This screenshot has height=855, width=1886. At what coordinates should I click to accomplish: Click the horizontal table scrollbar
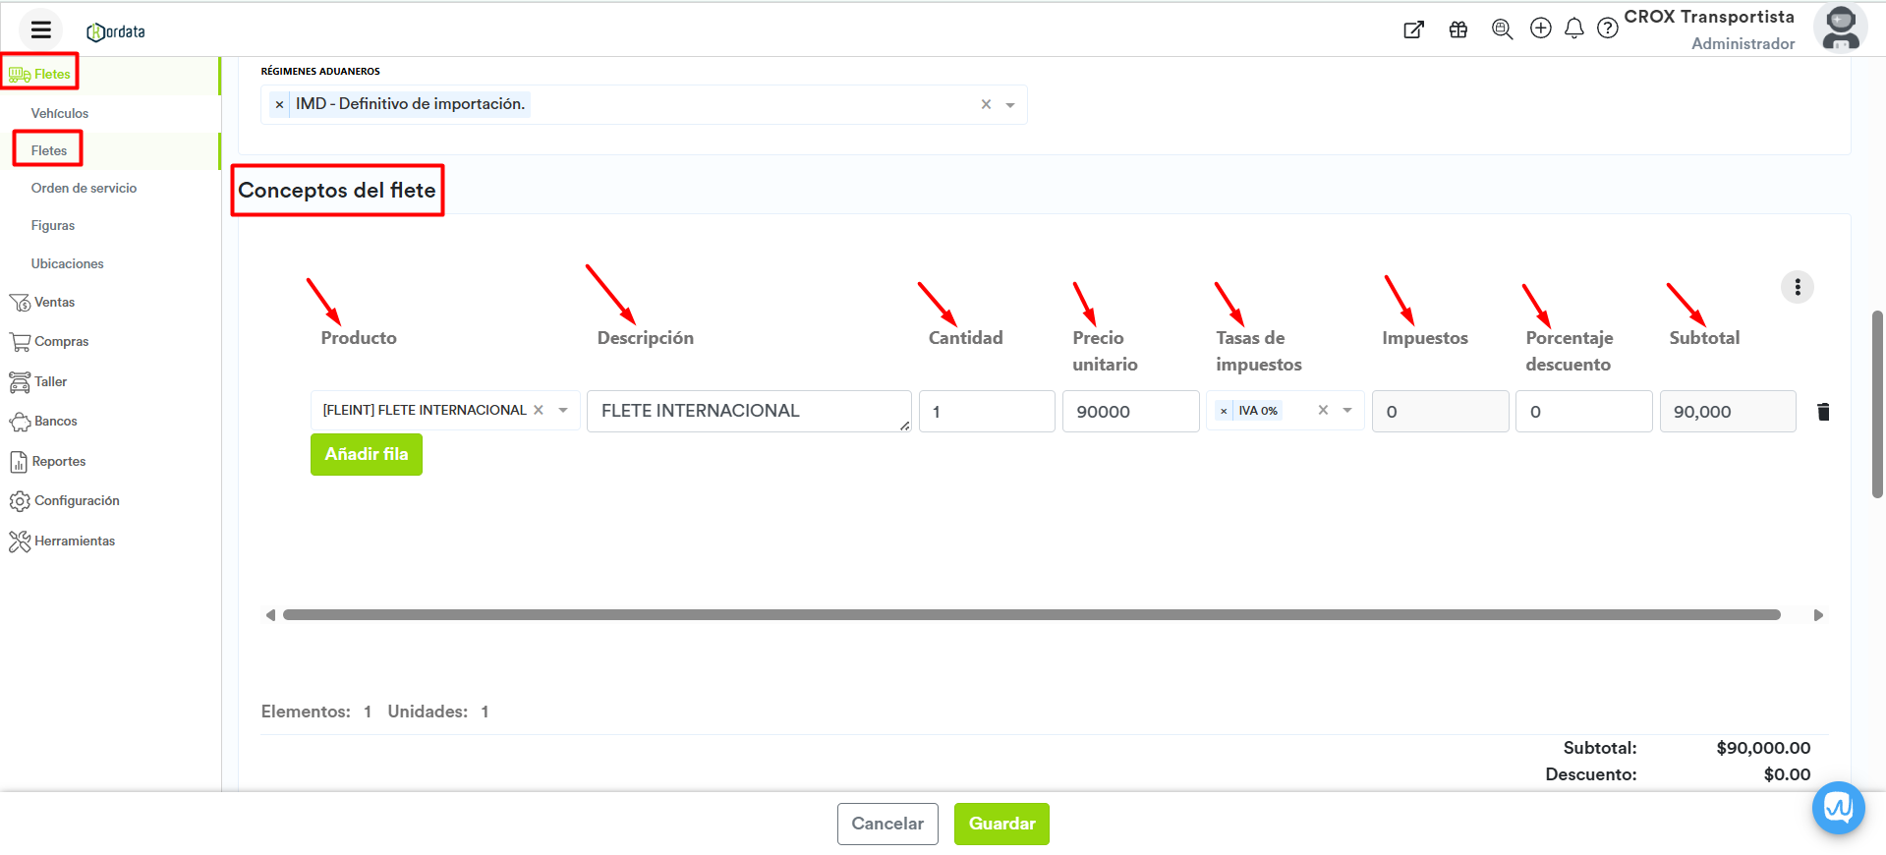coord(1031,615)
